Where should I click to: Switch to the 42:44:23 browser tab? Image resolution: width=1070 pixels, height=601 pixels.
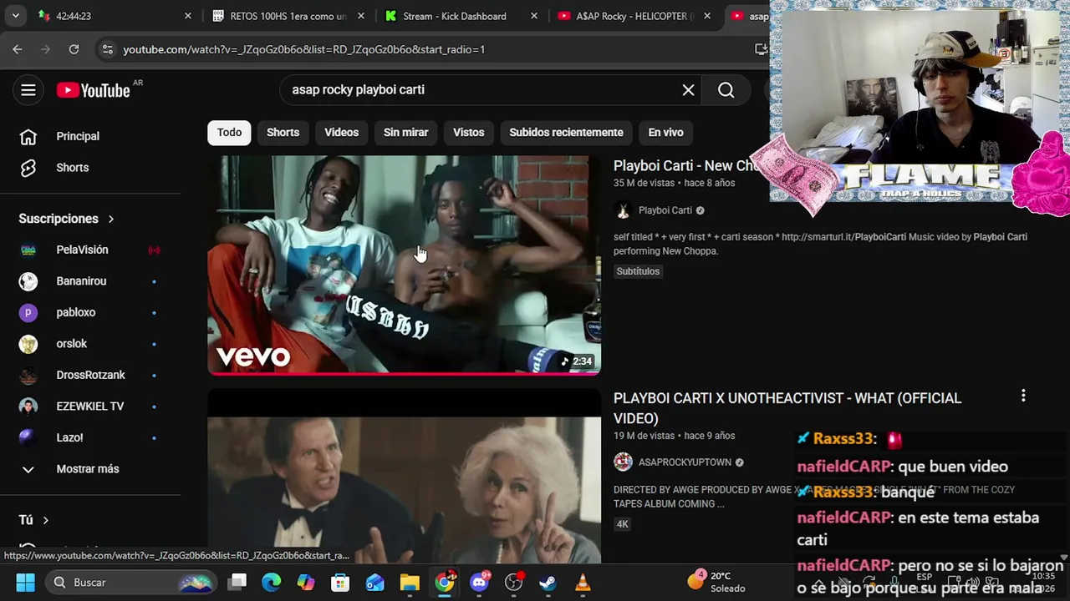pyautogui.click(x=115, y=16)
